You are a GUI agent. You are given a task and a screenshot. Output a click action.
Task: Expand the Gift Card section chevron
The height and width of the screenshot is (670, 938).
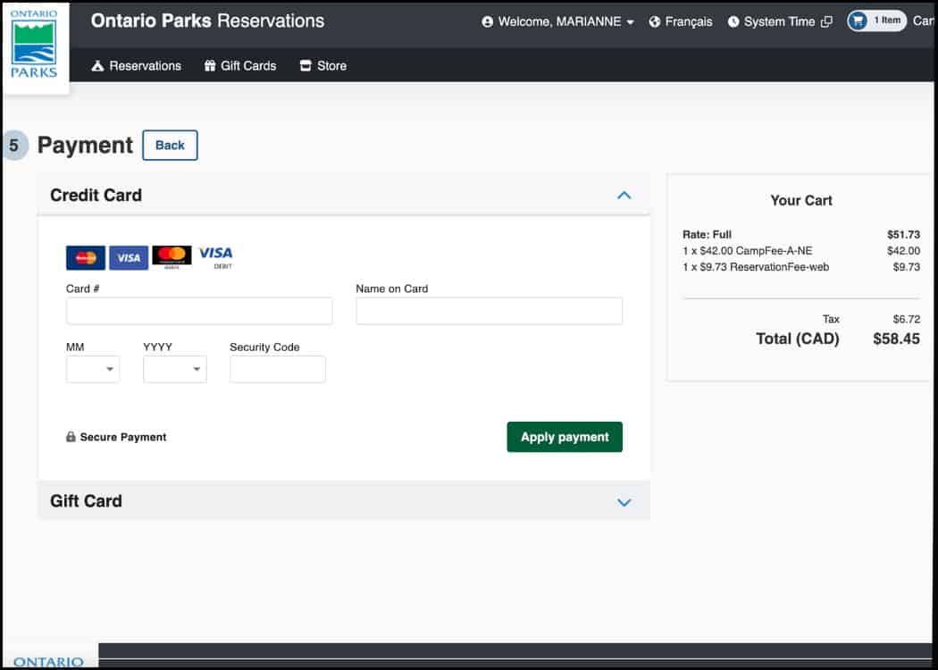pos(624,502)
